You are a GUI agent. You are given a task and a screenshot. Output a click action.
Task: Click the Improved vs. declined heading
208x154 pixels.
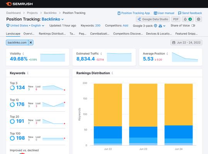tap(24, 150)
